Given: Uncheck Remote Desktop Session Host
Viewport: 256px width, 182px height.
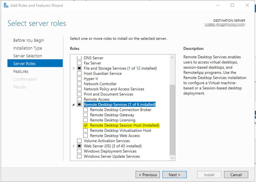Looking at the screenshot, I should pyautogui.click(x=86, y=125).
